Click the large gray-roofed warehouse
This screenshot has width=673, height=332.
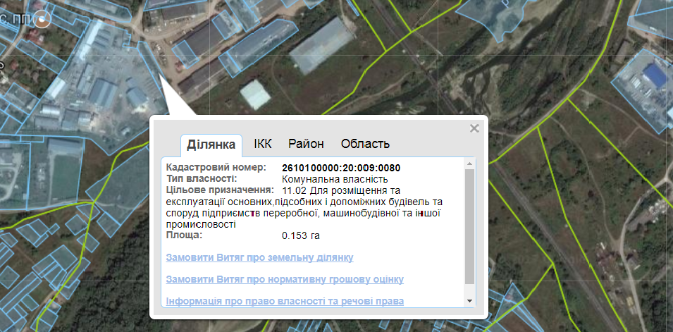(322, 46)
